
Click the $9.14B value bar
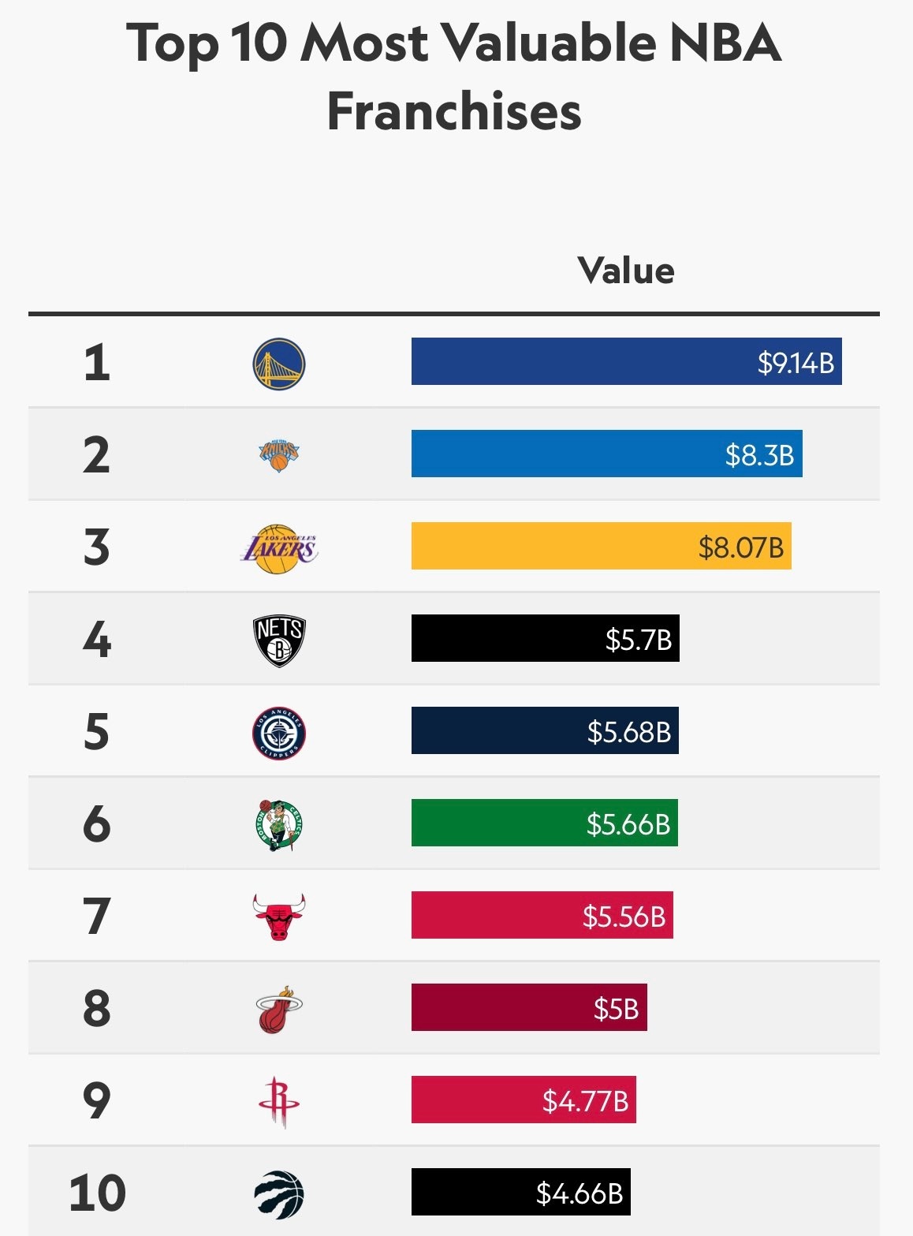point(627,361)
